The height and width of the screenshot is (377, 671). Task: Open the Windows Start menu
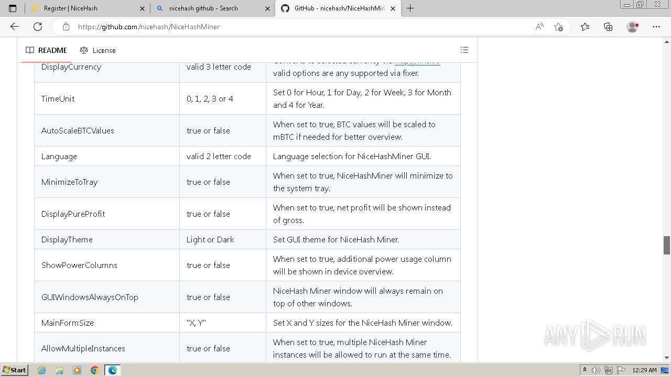coord(14,370)
